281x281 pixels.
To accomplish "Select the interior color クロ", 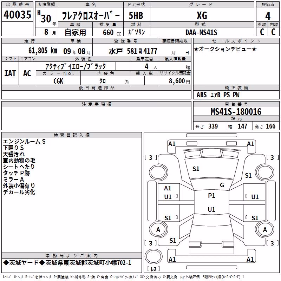I will 103,81.
